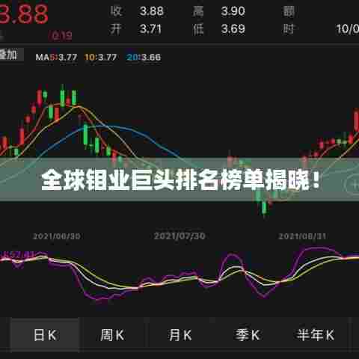Click the 2021/06/30 date label
The height and width of the screenshot is (359, 359).
[57, 236]
